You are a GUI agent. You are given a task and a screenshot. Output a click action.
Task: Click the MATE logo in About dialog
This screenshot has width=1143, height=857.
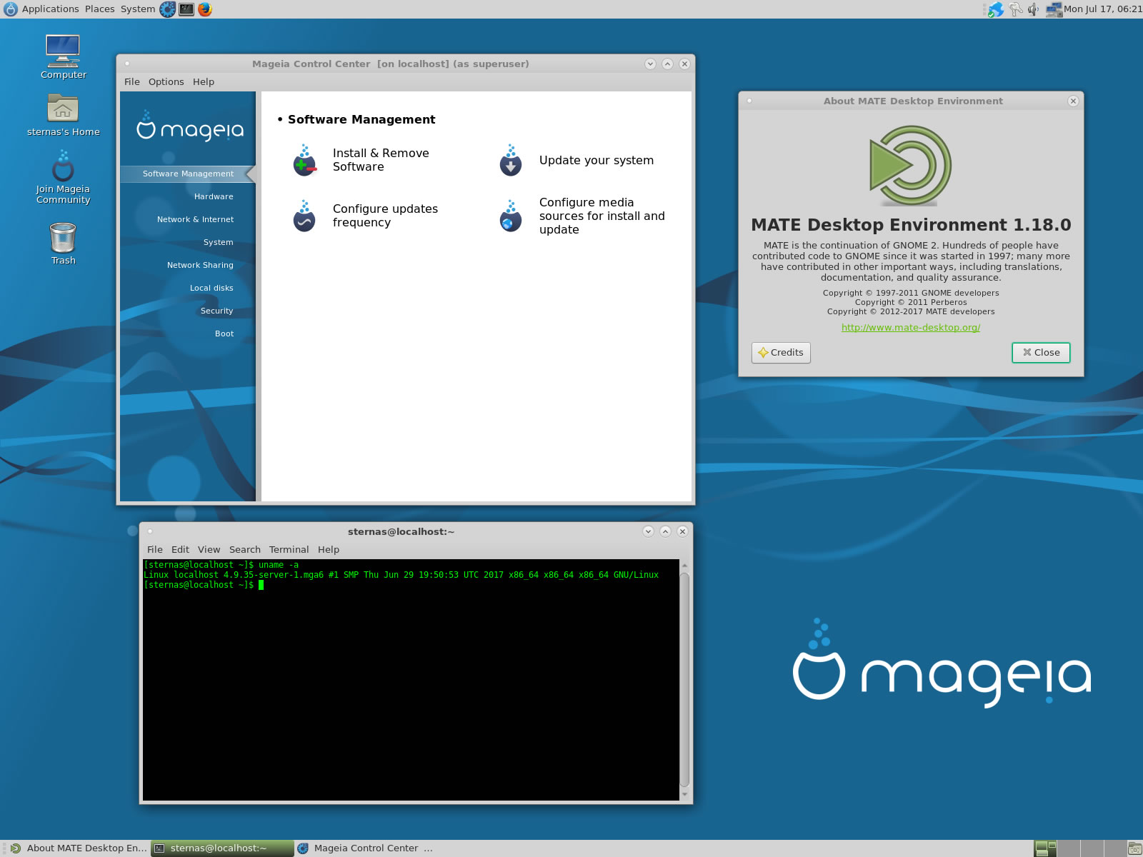coord(911,165)
